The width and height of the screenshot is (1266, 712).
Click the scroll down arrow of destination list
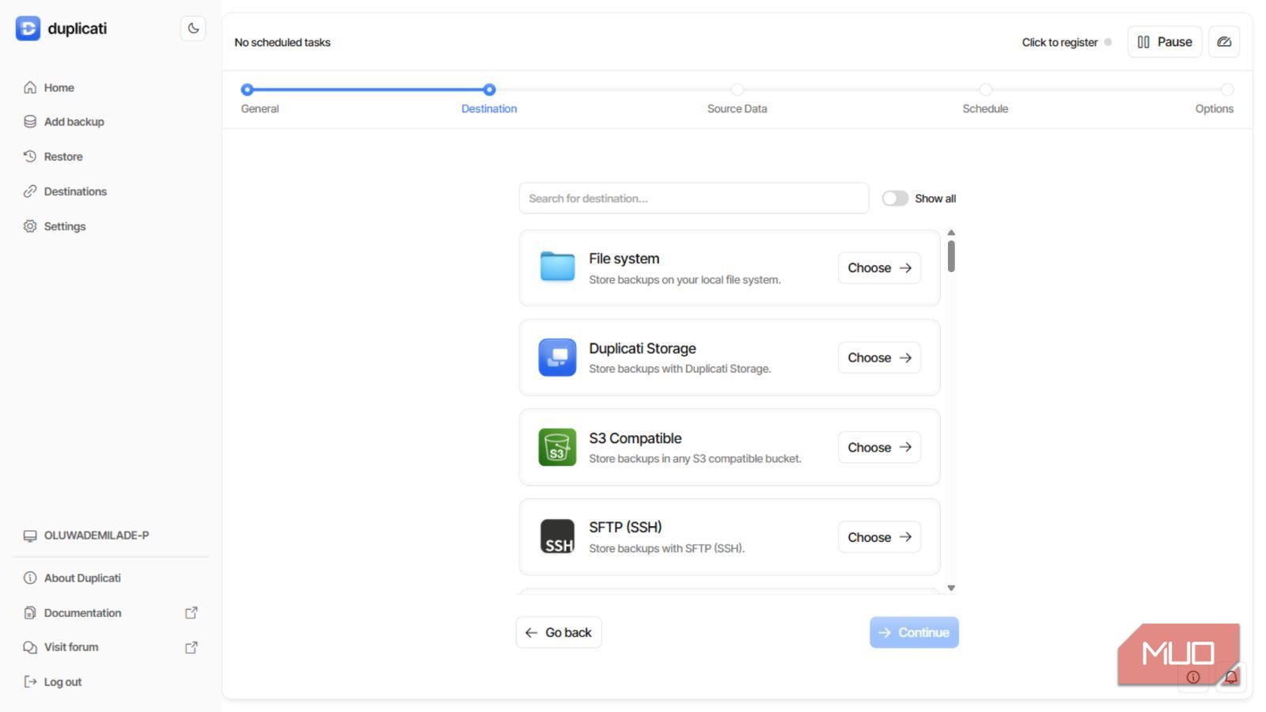tap(951, 588)
